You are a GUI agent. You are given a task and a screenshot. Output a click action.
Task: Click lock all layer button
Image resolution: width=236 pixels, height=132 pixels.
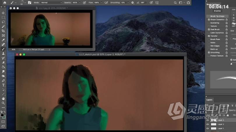[228, 115]
